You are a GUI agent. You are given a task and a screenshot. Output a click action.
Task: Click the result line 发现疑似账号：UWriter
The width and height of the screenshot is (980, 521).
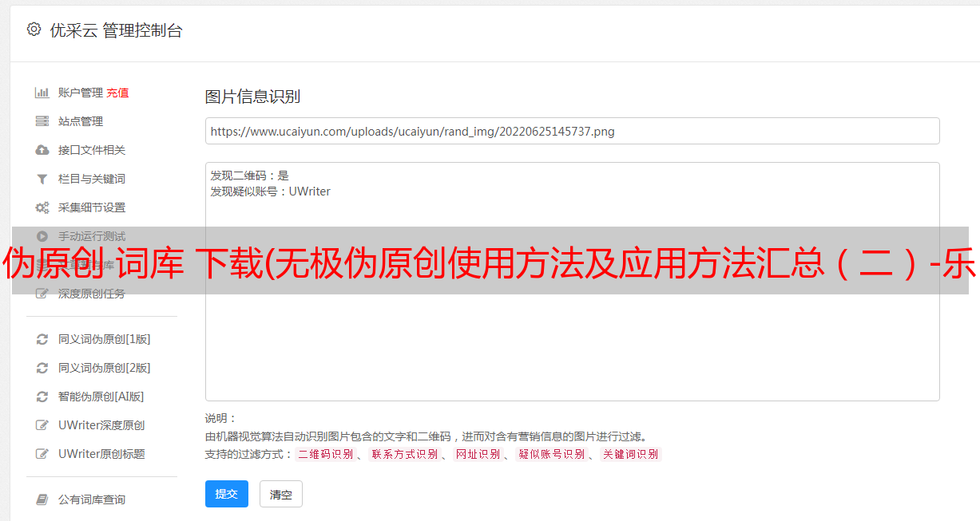click(x=270, y=191)
